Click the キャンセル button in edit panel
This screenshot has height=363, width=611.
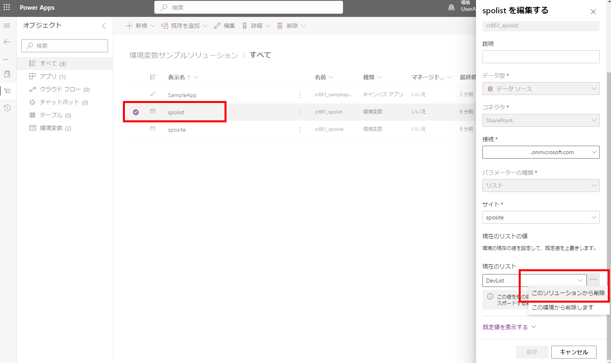click(x=574, y=352)
